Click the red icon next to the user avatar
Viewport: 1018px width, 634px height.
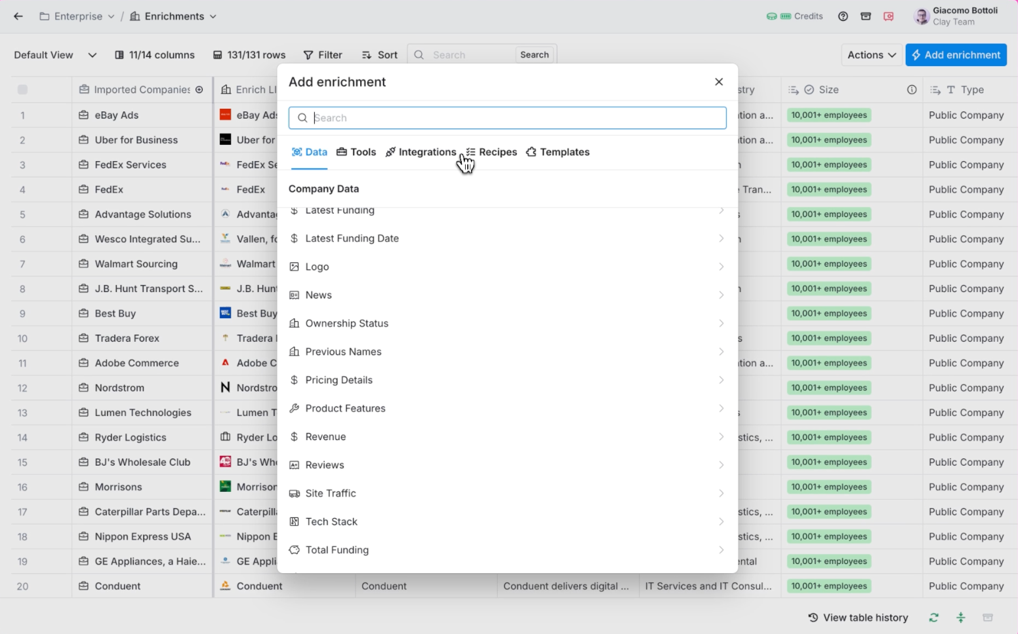pos(889,16)
